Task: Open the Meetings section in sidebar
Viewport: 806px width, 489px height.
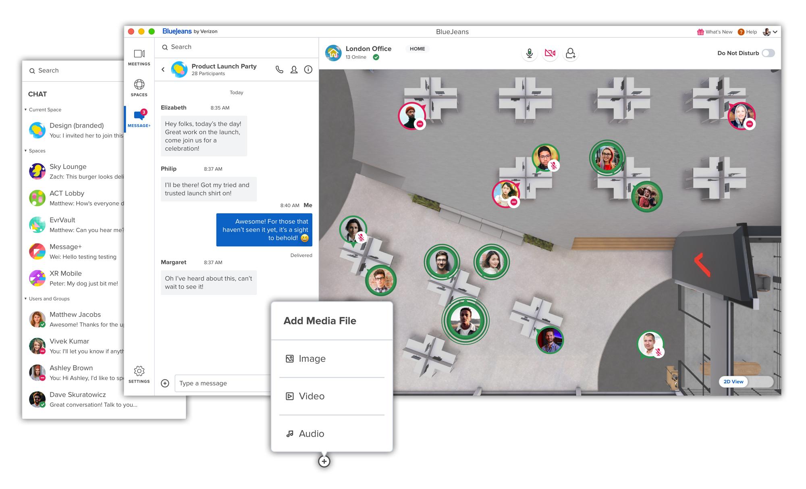Action: 139,57
